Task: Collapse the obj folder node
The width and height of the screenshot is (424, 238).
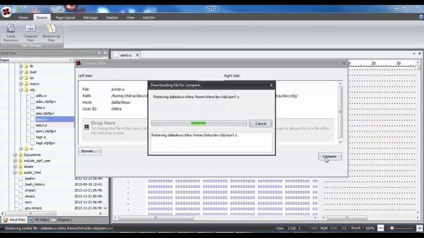Action: [21, 90]
